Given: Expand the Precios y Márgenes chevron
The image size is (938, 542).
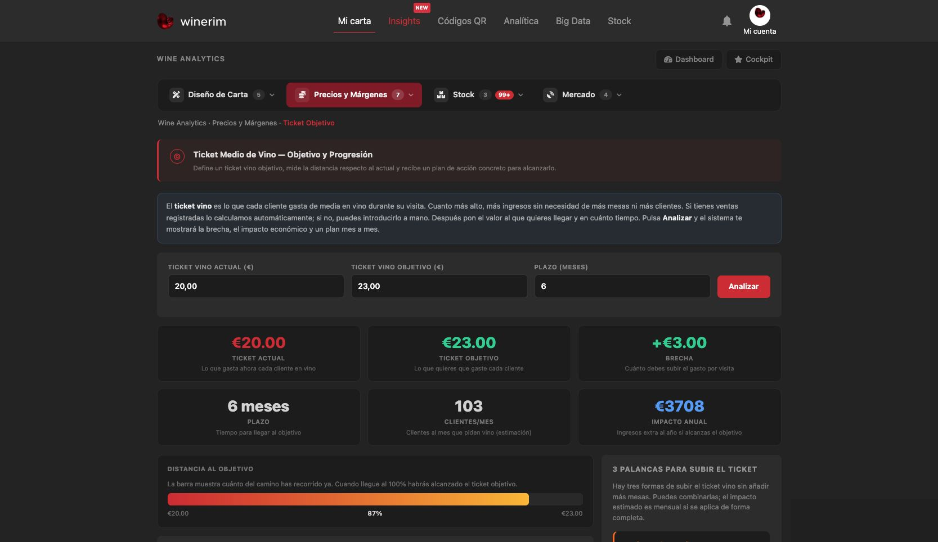Looking at the screenshot, I should tap(411, 95).
